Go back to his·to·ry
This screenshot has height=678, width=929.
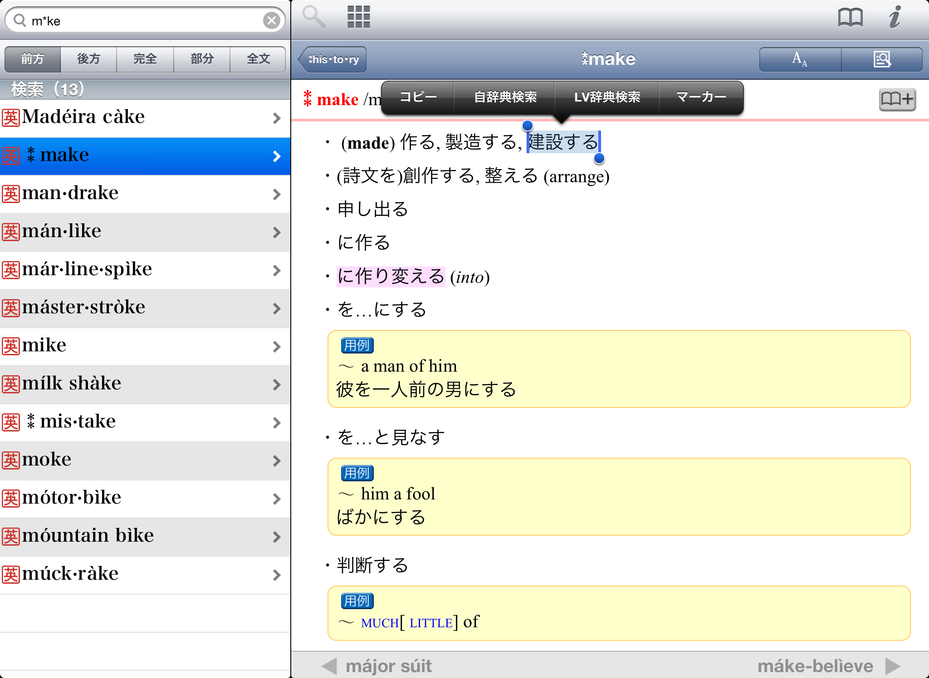pyautogui.click(x=333, y=59)
